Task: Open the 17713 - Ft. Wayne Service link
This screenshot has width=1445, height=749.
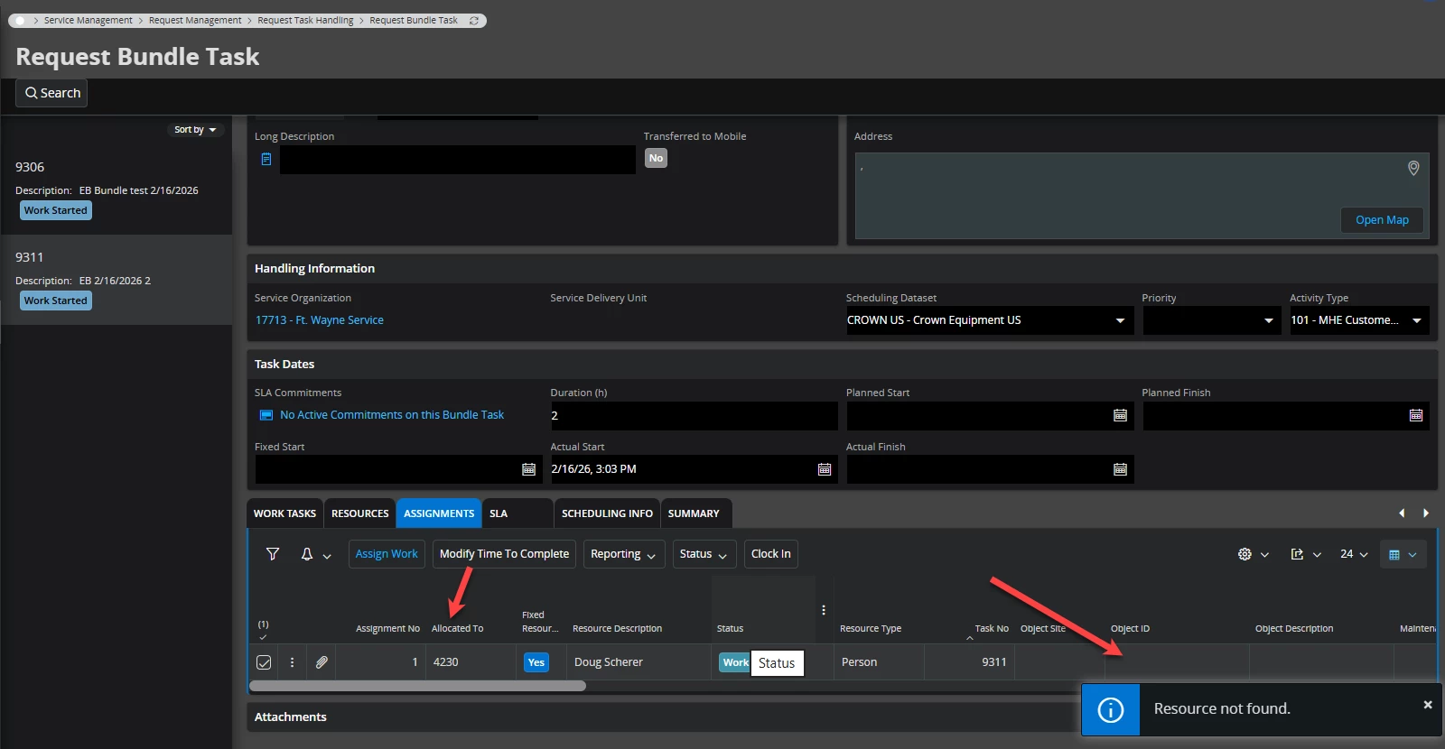Action: click(x=319, y=320)
